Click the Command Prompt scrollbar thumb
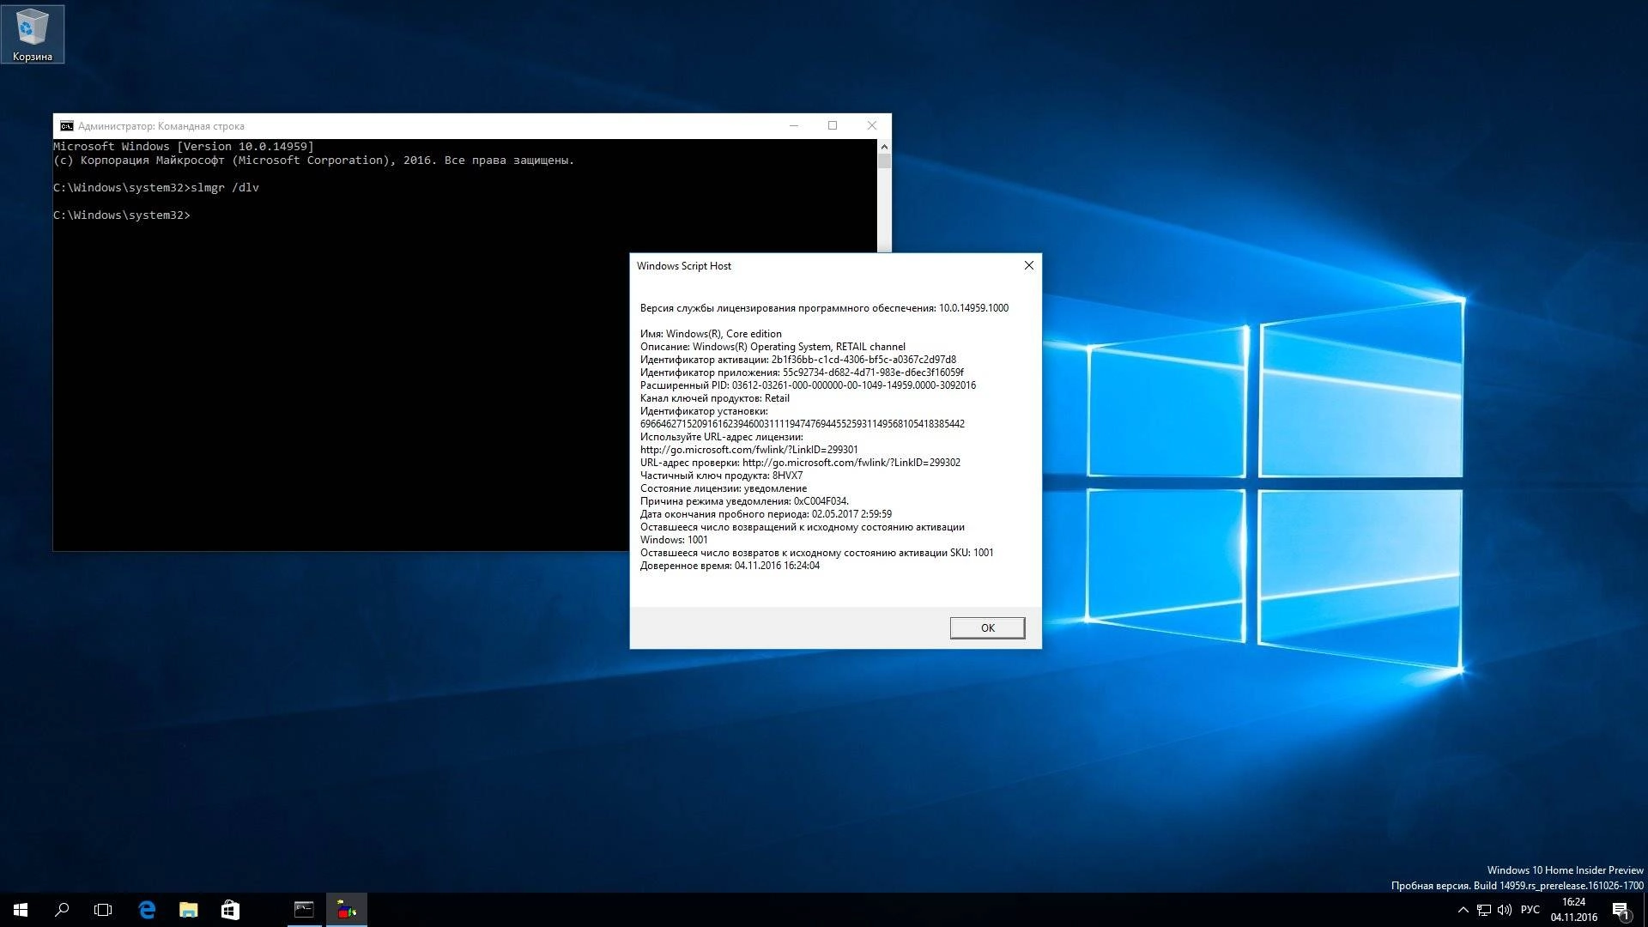The height and width of the screenshot is (927, 1648). point(885,161)
